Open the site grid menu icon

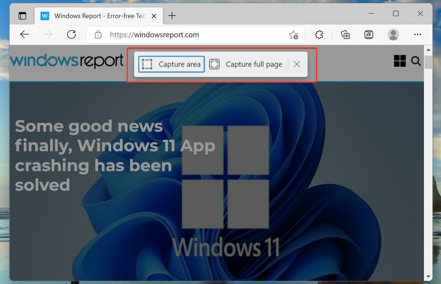pyautogui.click(x=400, y=61)
